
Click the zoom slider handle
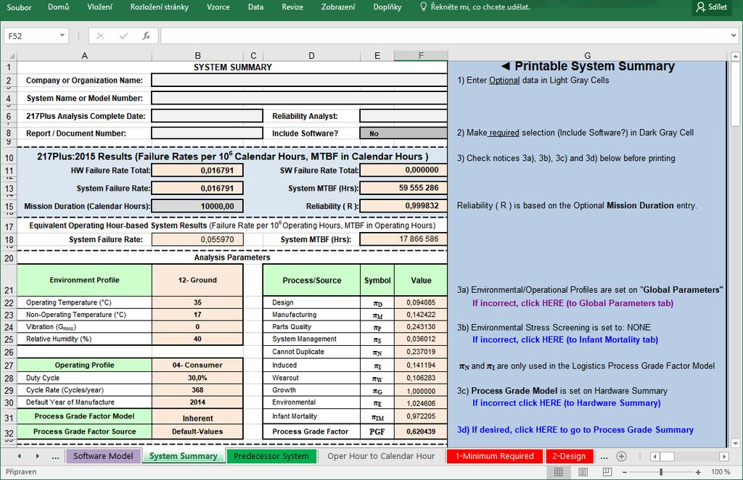(660, 472)
